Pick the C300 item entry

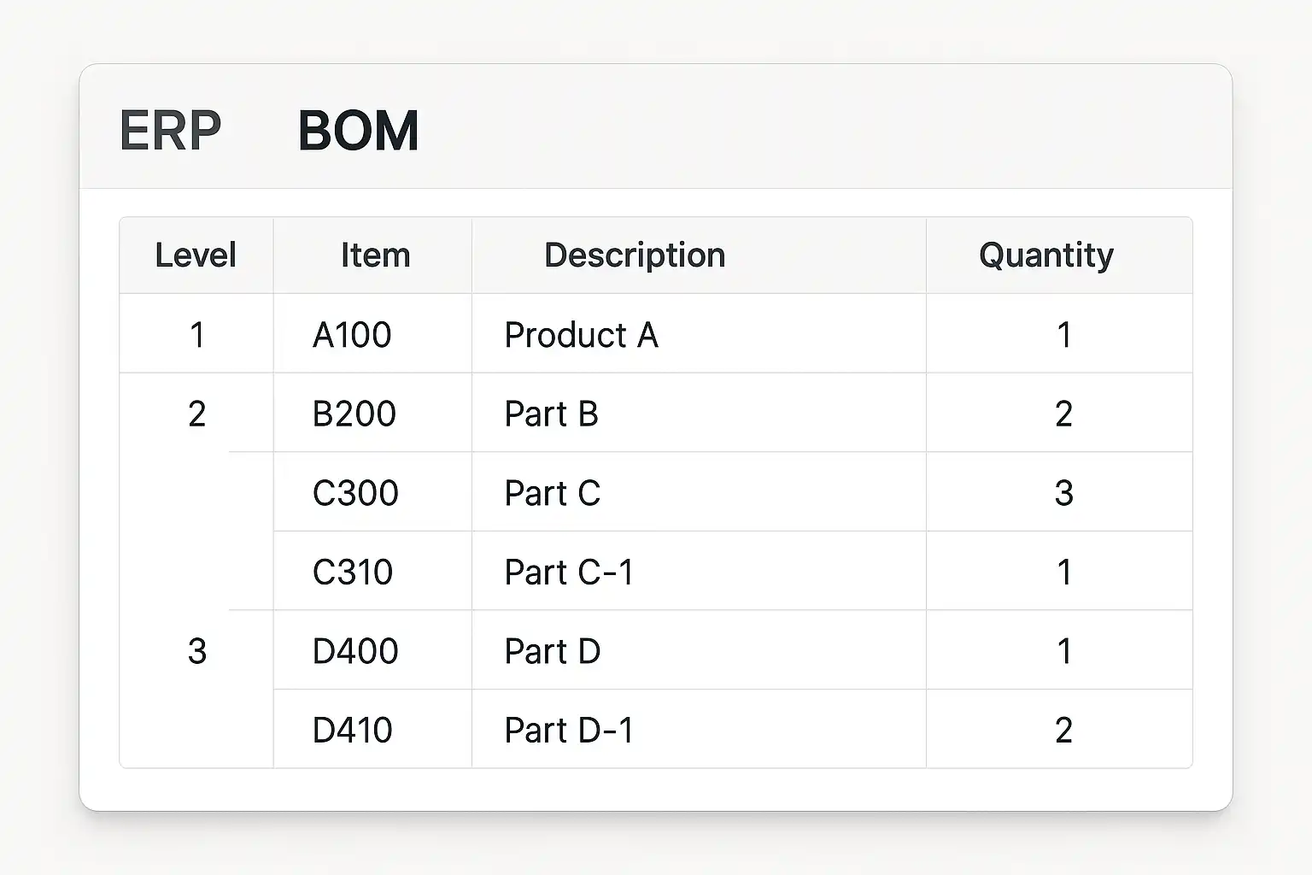pos(355,493)
